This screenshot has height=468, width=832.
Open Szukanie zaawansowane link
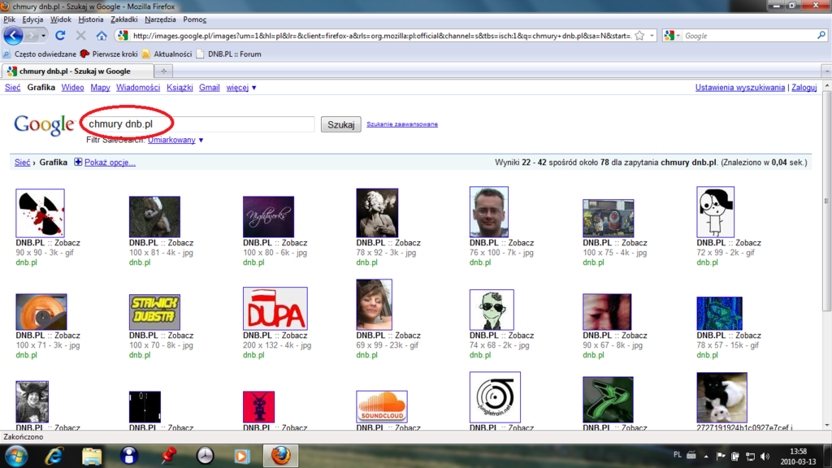[x=402, y=124]
